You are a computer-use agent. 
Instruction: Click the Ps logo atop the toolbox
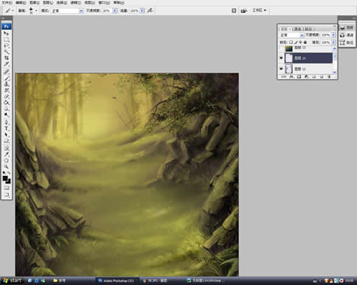[x=6, y=27]
